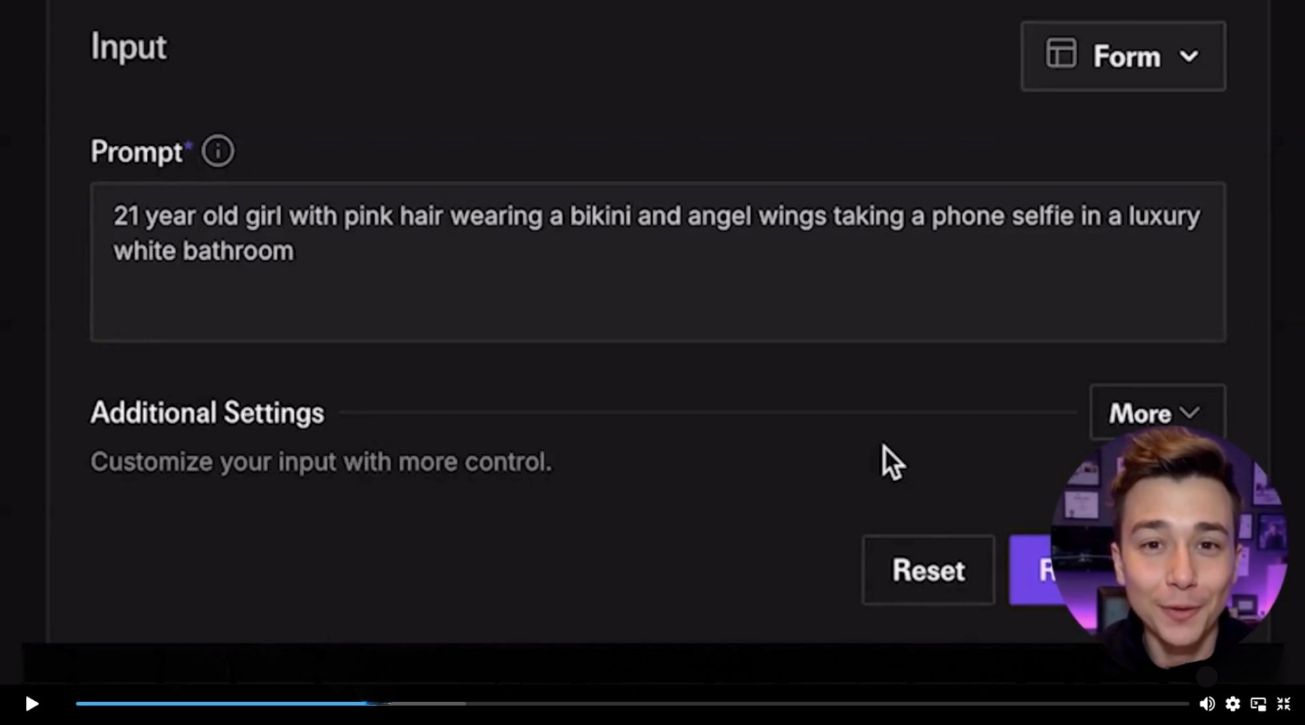Enable picture-in-picture mode icon
This screenshot has height=725, width=1305.
pos(1258,703)
